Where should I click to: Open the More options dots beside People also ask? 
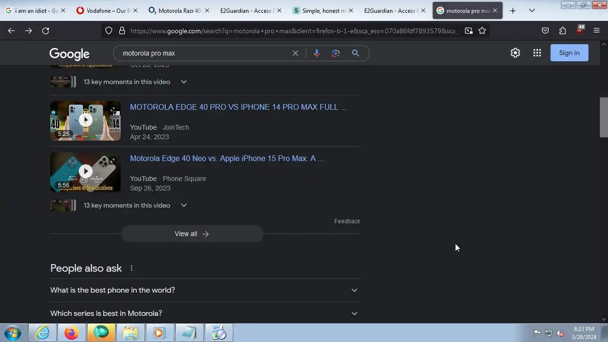[132, 268]
